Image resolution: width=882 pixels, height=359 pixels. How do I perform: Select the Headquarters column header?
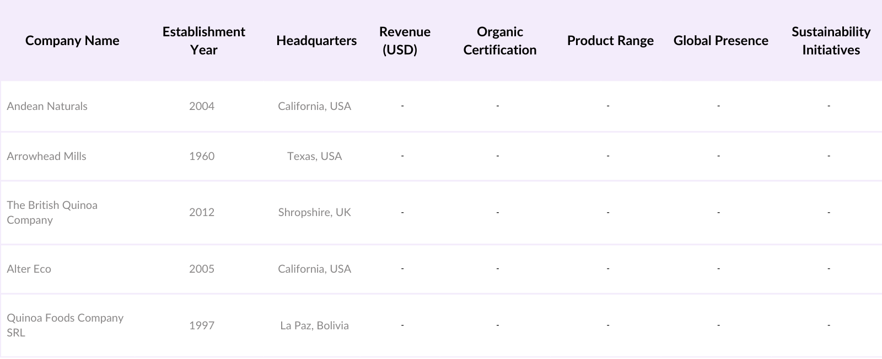tap(316, 41)
